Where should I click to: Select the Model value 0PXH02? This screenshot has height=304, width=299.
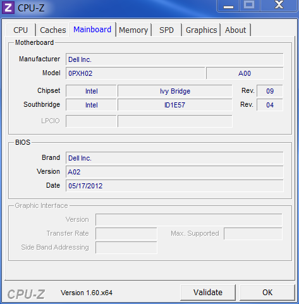(135, 73)
